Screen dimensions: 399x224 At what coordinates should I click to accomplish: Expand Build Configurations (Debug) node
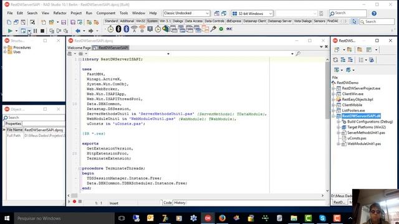tap(339, 122)
